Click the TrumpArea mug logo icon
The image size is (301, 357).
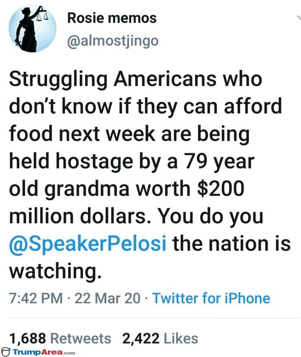tap(5, 352)
